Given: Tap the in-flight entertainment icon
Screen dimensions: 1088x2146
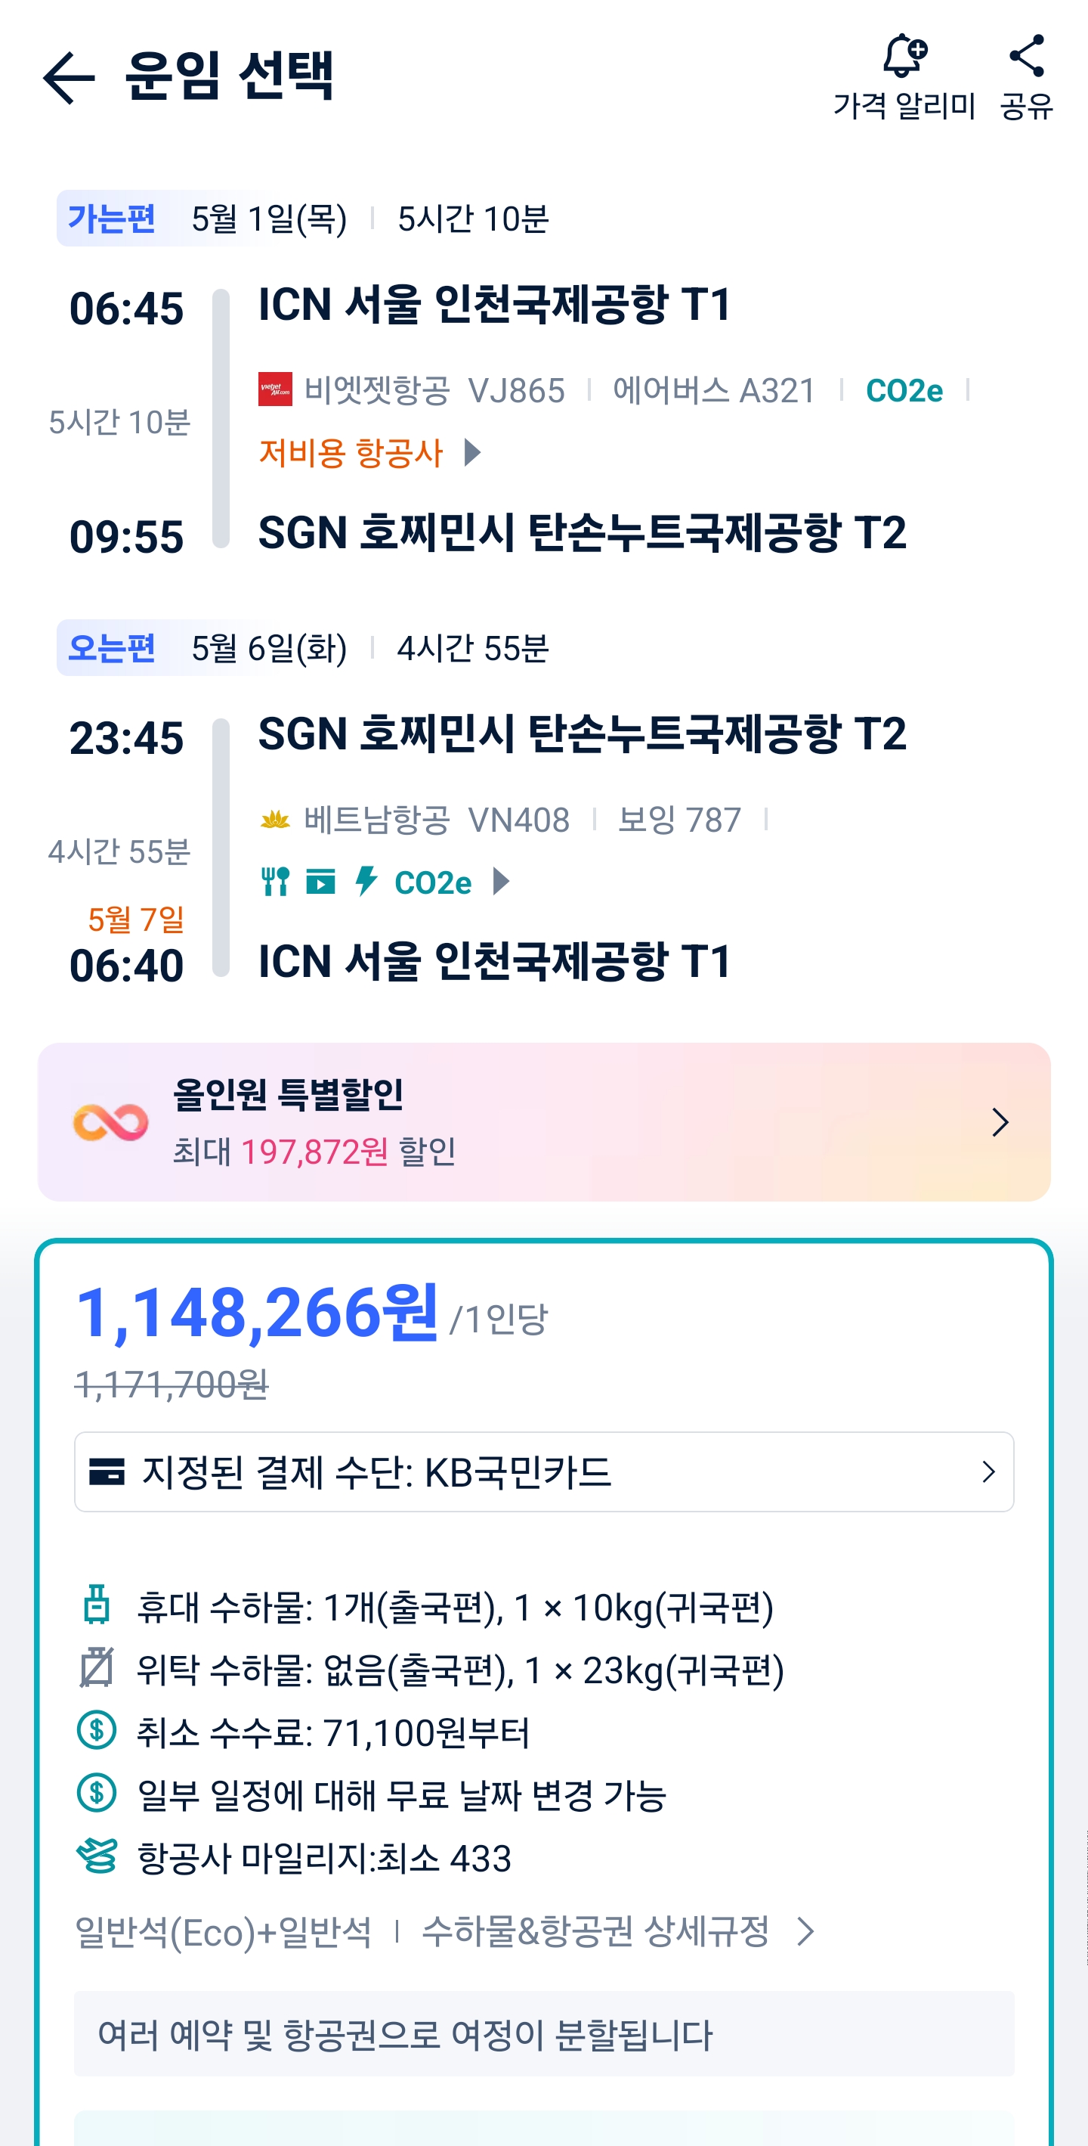Looking at the screenshot, I should point(320,882).
